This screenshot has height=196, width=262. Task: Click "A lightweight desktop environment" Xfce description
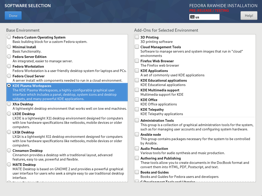click(x=70, y=108)
